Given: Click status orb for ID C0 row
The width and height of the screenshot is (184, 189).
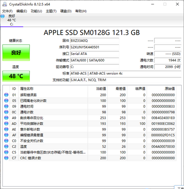Looking at the screenshot, I should [x=6, y=141].
